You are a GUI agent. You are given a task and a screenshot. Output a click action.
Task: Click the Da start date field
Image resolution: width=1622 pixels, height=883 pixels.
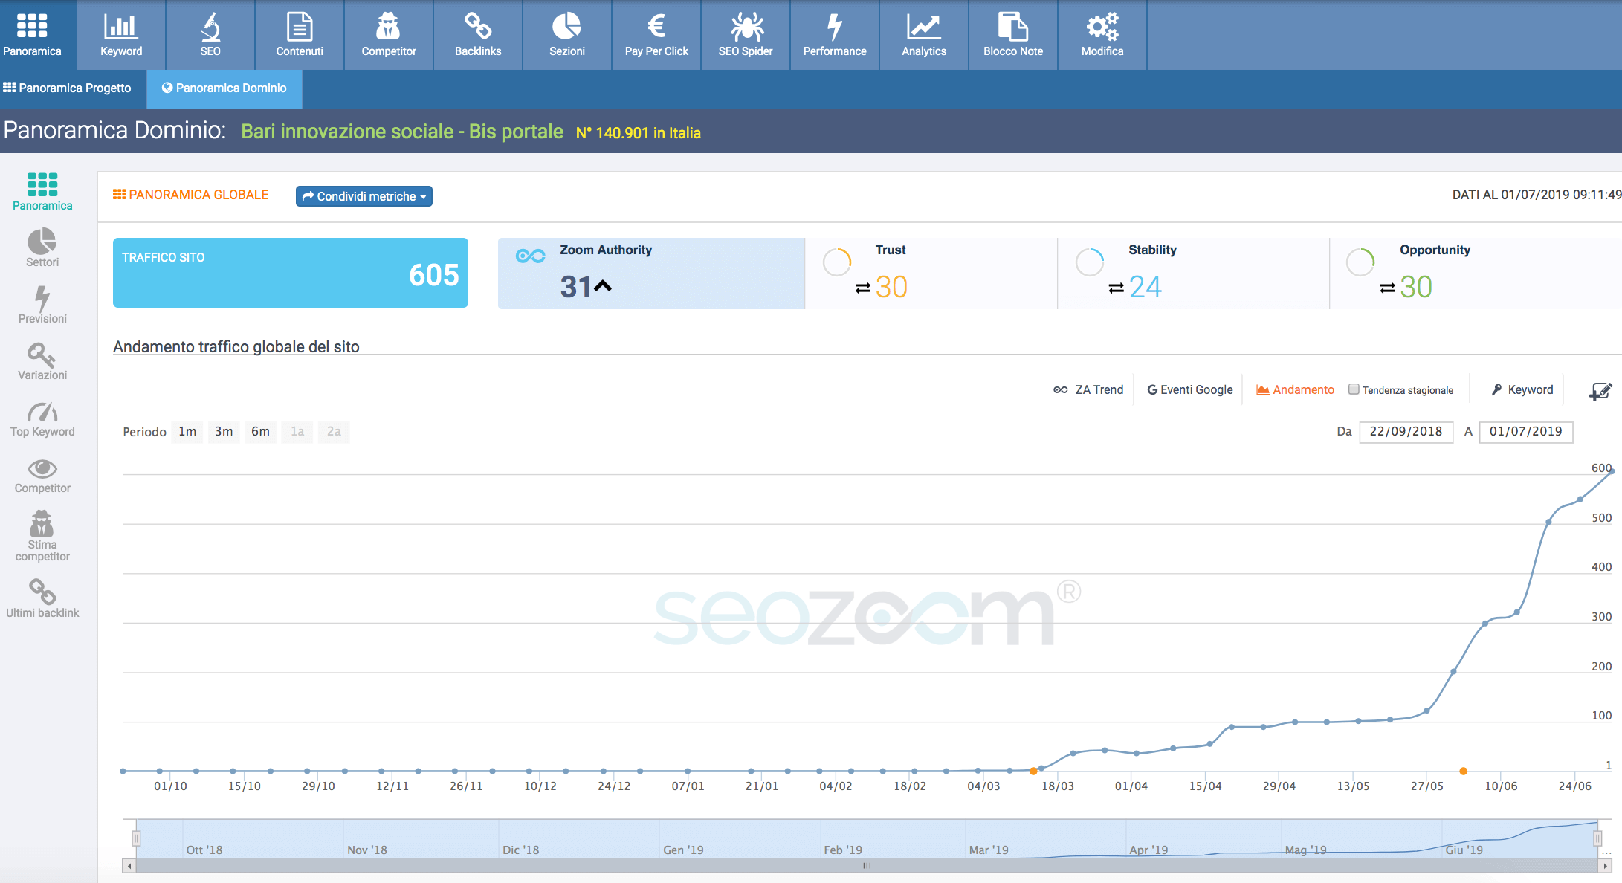coord(1406,431)
